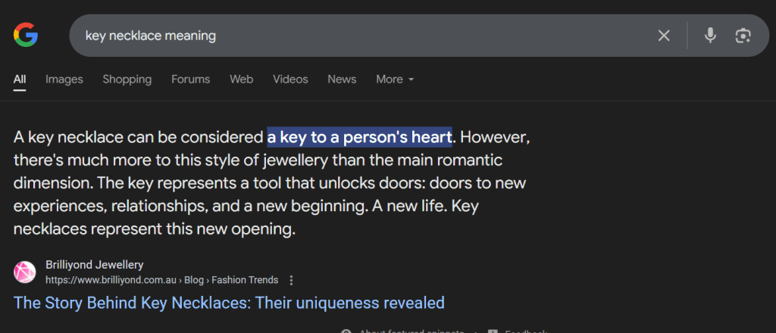776x333 pixels.
Task: Click the Brilliyond Jewellery site name
Action: pyautogui.click(x=95, y=265)
